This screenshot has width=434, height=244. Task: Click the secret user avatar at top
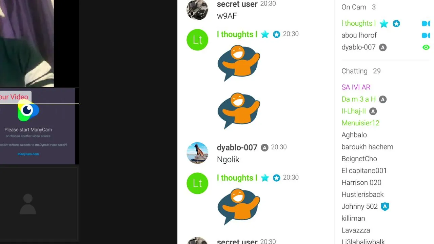click(197, 9)
